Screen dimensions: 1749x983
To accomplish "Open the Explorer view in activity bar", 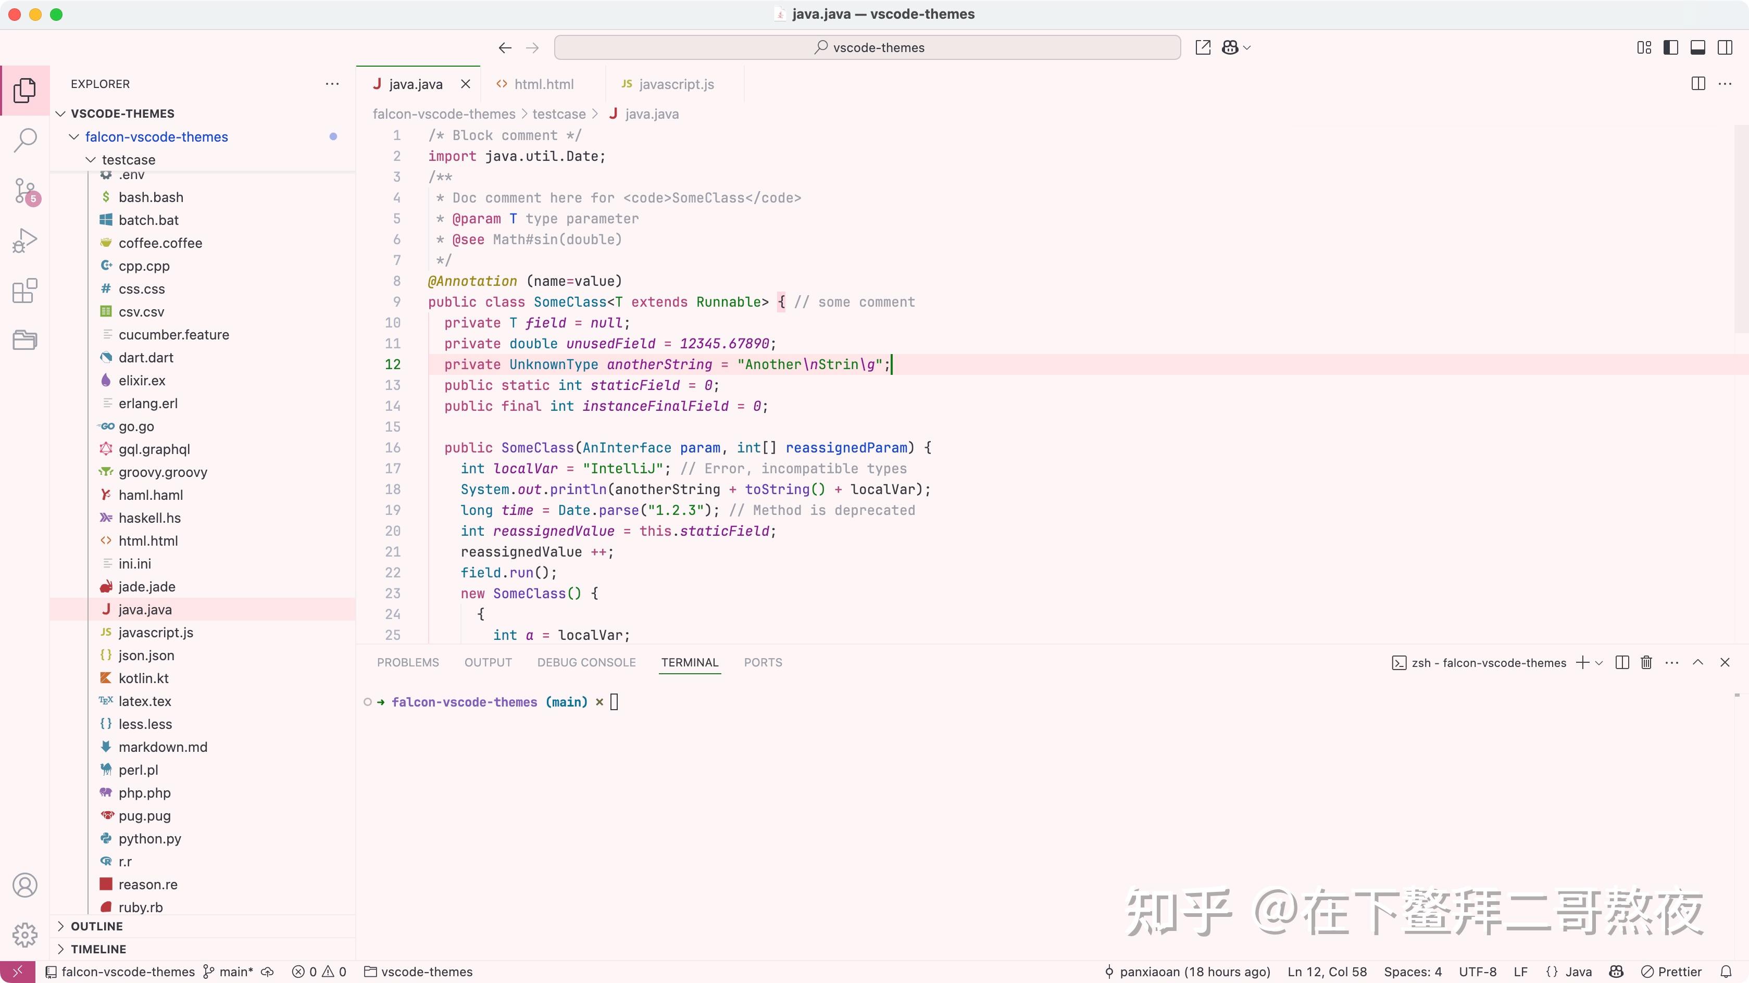I will coord(24,90).
